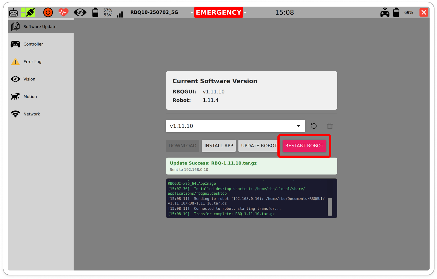Viewport: 437px width, 279px height.
Task: Open the Error Log page
Action: pos(32,62)
